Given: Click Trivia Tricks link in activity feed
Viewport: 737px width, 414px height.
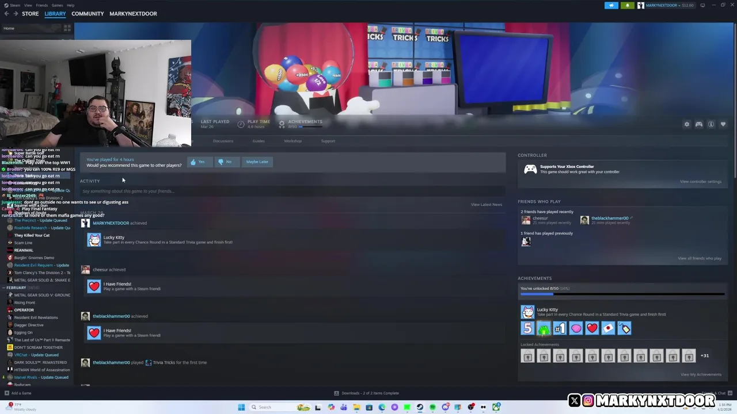Looking at the screenshot, I should tap(164, 363).
